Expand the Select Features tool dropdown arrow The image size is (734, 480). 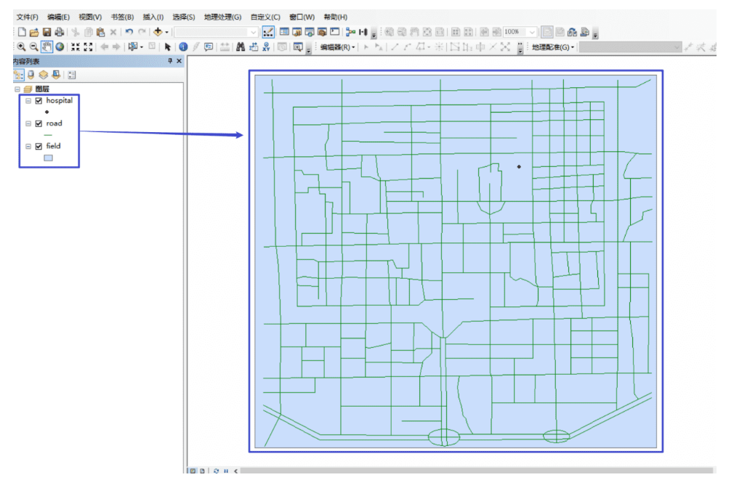(x=142, y=47)
